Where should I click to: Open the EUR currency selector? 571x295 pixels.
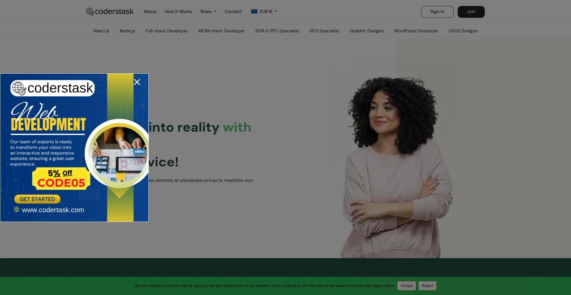click(x=264, y=12)
